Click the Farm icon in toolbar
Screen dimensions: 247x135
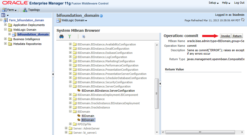tap(4, 10)
